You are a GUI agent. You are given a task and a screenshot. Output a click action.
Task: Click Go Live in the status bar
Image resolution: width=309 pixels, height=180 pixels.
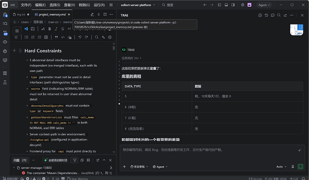click(x=255, y=179)
